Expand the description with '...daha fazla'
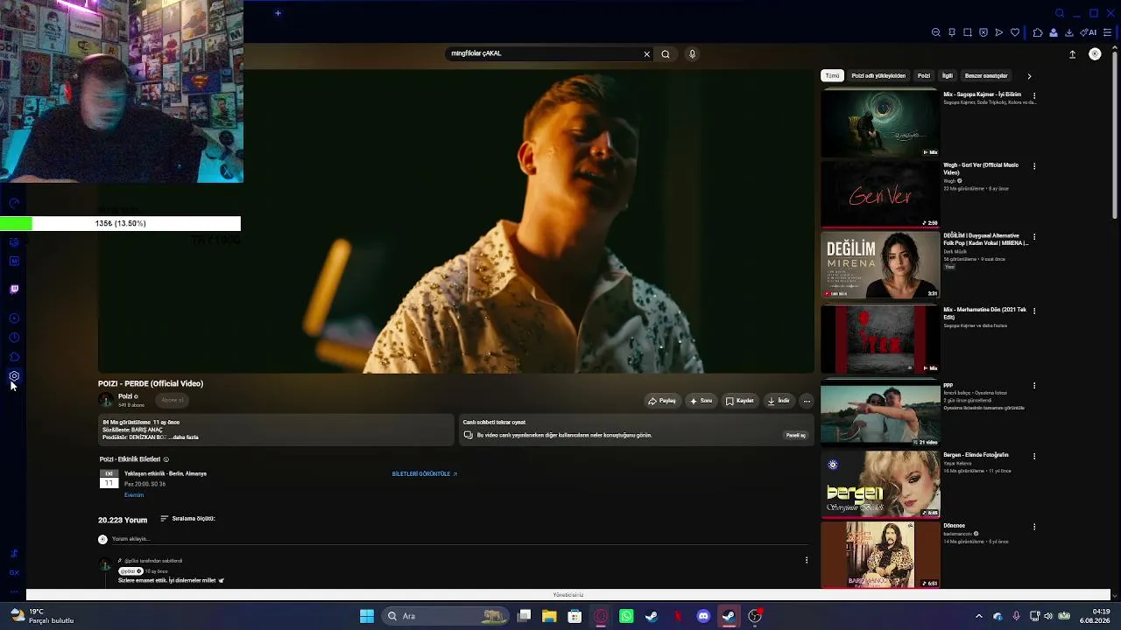Screen dimensions: 1121x630 184,437
